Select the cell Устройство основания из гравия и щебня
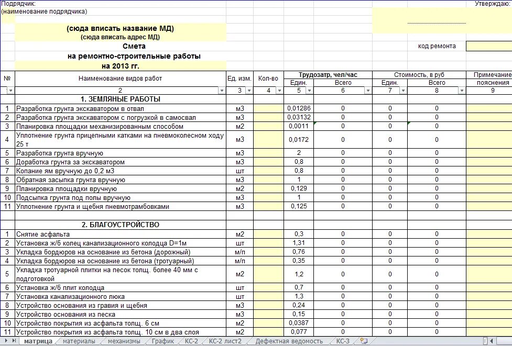 [x=121, y=306]
